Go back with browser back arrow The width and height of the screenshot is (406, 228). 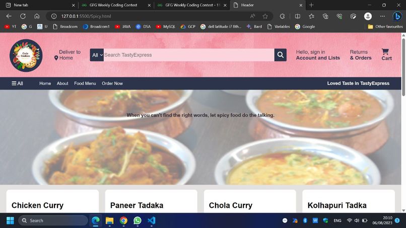(x=9, y=16)
